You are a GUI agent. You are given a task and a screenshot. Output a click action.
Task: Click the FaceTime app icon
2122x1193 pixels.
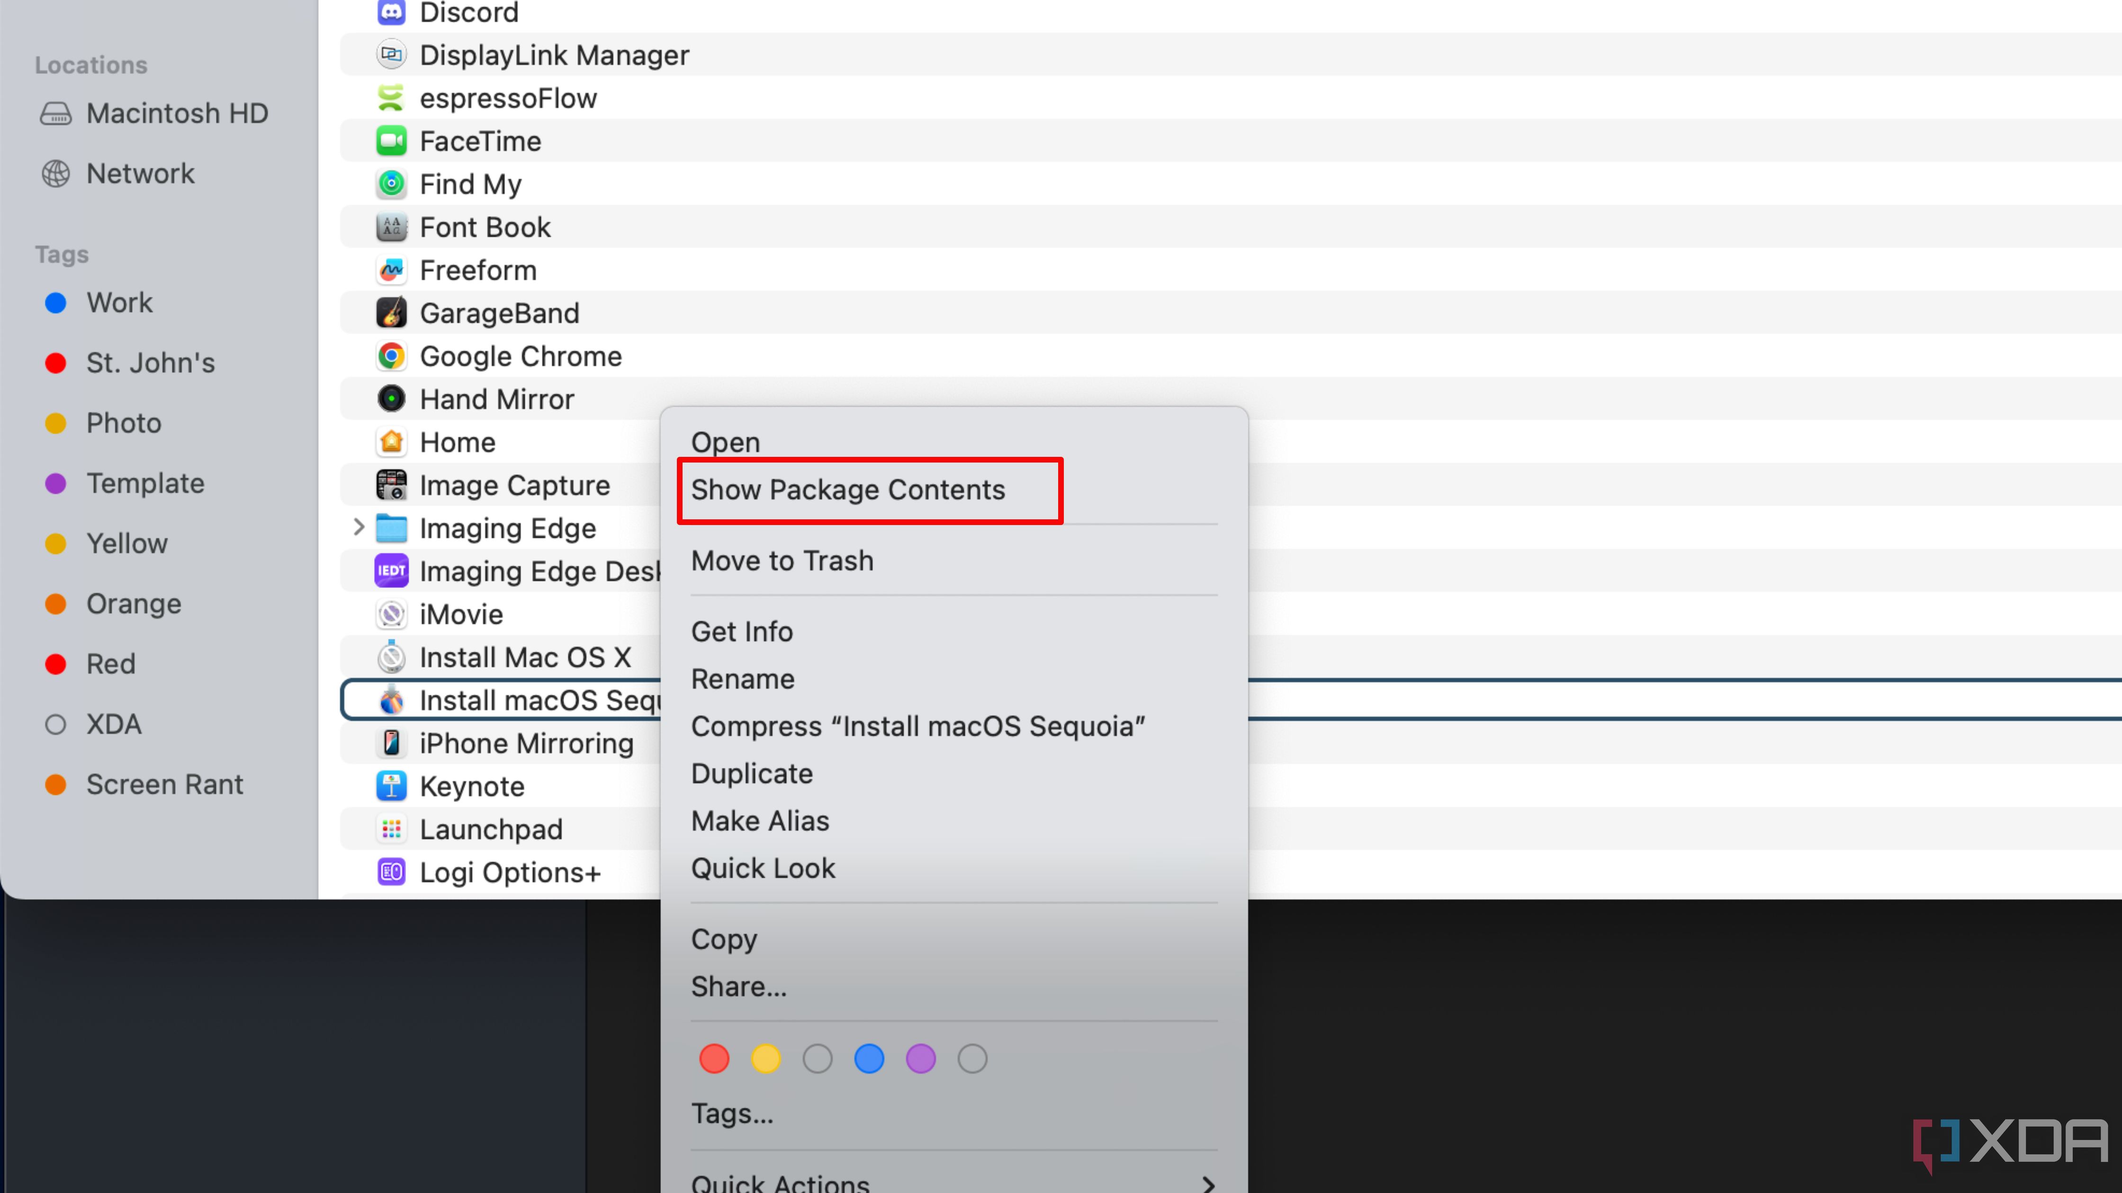(x=391, y=141)
